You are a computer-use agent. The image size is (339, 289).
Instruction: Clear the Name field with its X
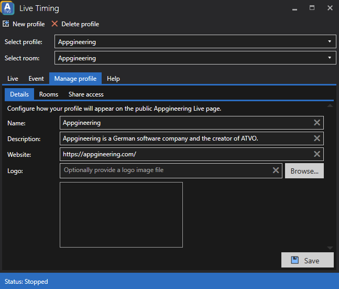(316, 123)
